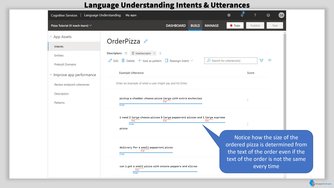Viewport: 334px width, 188px height.
Task: Open the DB user avatar
Action: [x=281, y=15]
